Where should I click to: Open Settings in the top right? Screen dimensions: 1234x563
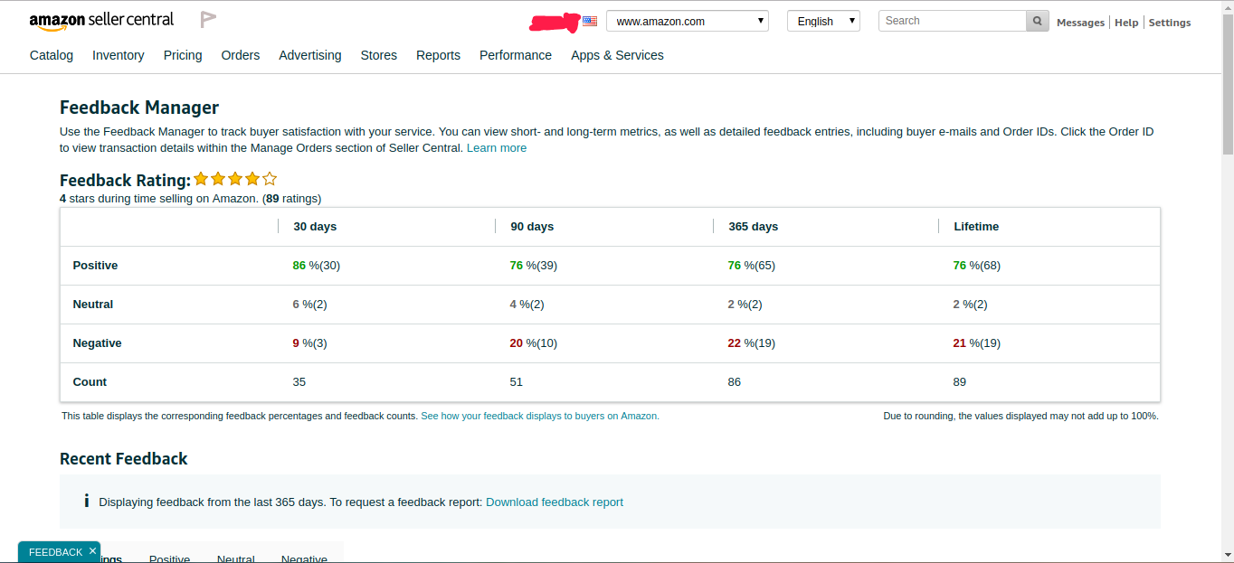tap(1169, 23)
